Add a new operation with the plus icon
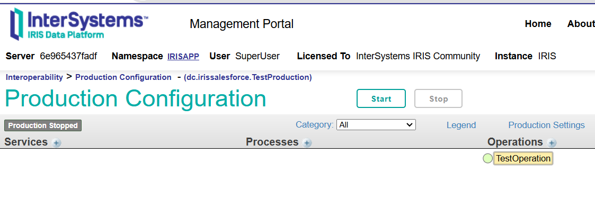The image size is (595, 199). tap(552, 143)
